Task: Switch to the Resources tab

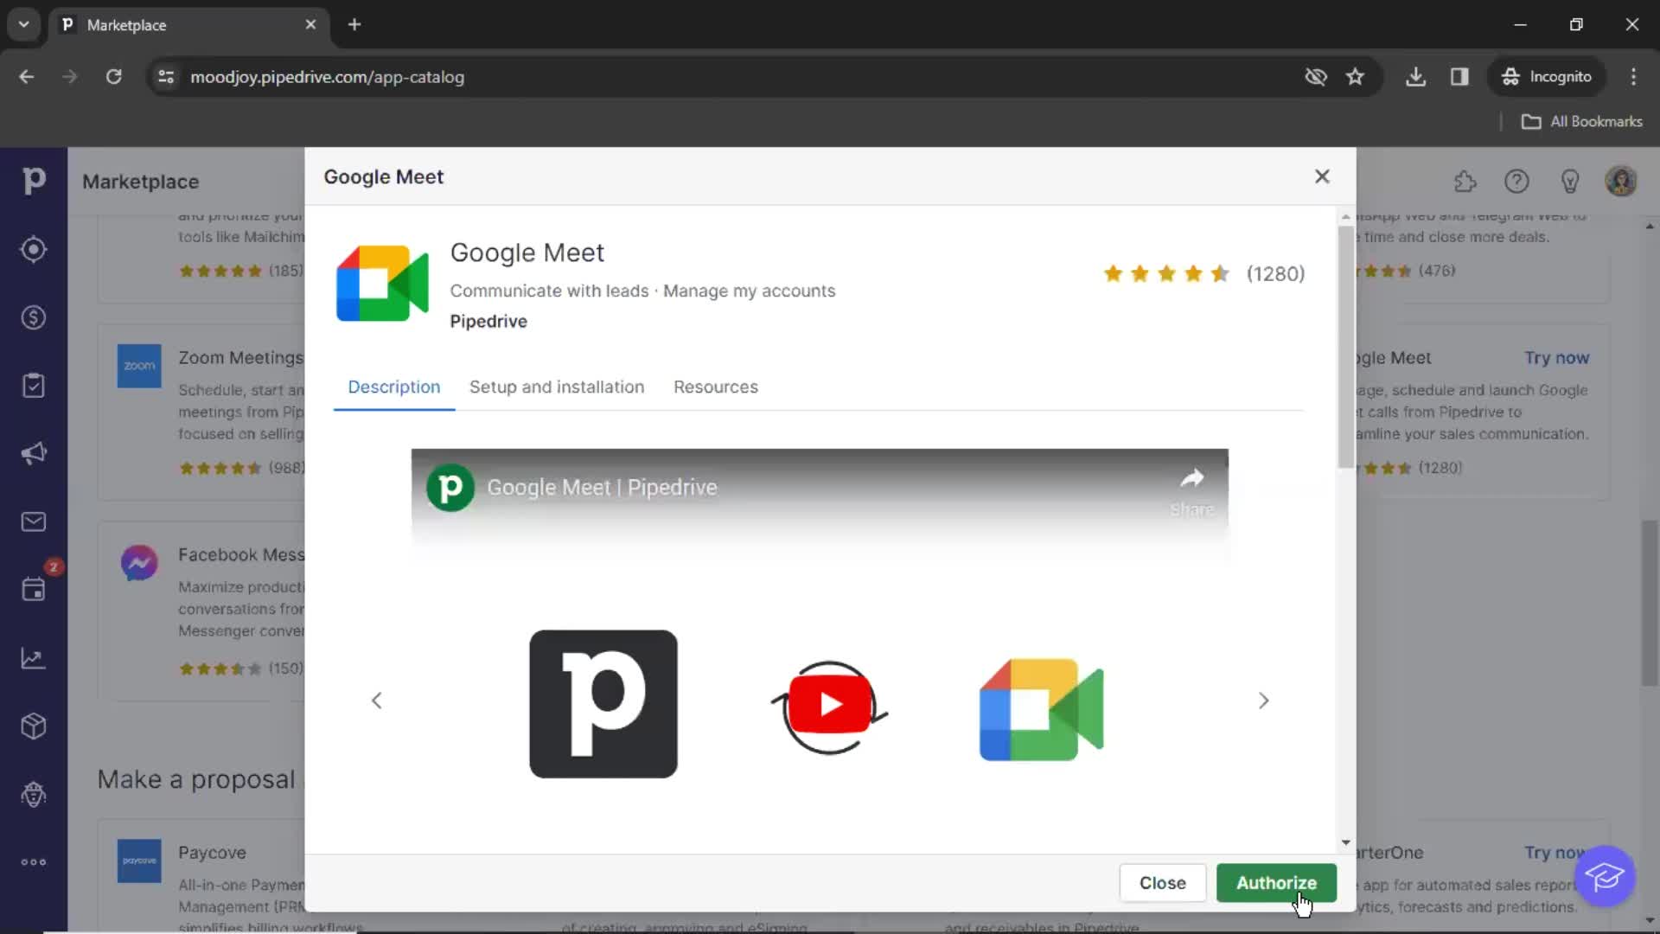Action: [716, 387]
